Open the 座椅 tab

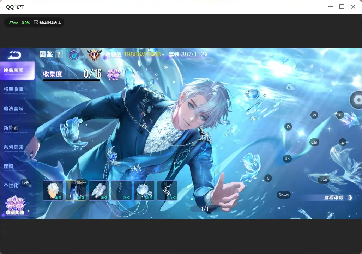point(8,166)
